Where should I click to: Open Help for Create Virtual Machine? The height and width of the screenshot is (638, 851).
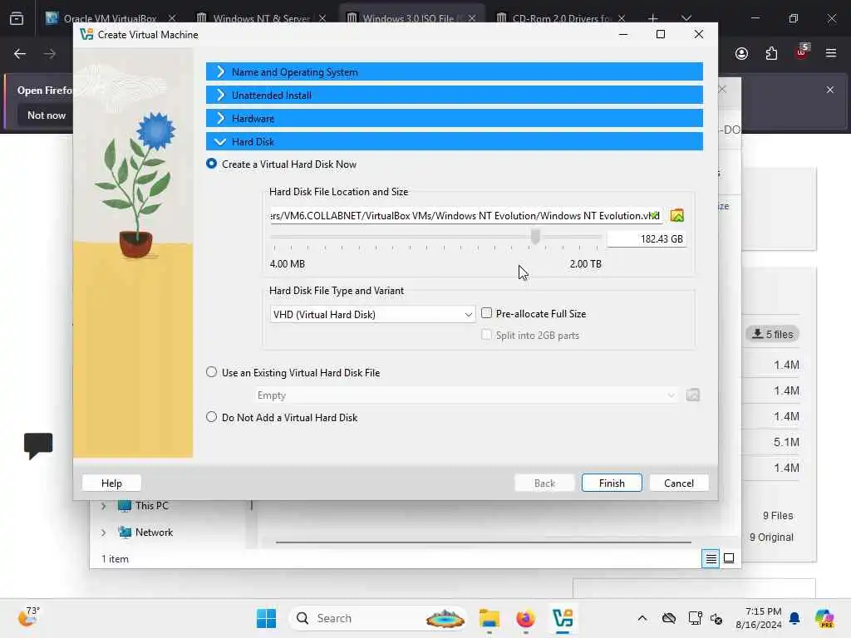(x=111, y=483)
